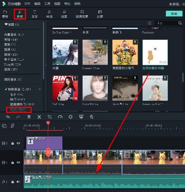This screenshot has width=185, height=192.
Task: Toggle lock on video track 1
Action: (x=13, y=163)
